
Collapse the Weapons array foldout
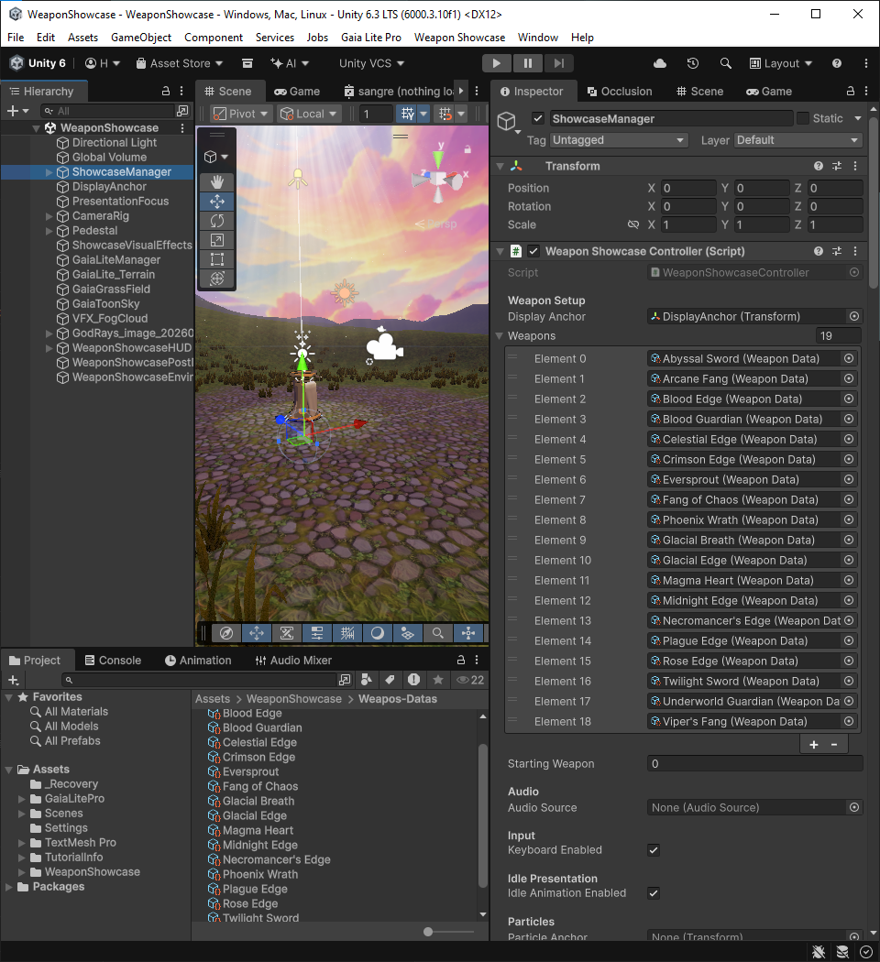(499, 336)
